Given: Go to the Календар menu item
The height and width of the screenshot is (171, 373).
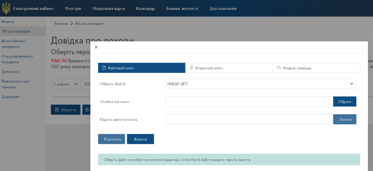Looking at the screenshot, I should 145,8.
